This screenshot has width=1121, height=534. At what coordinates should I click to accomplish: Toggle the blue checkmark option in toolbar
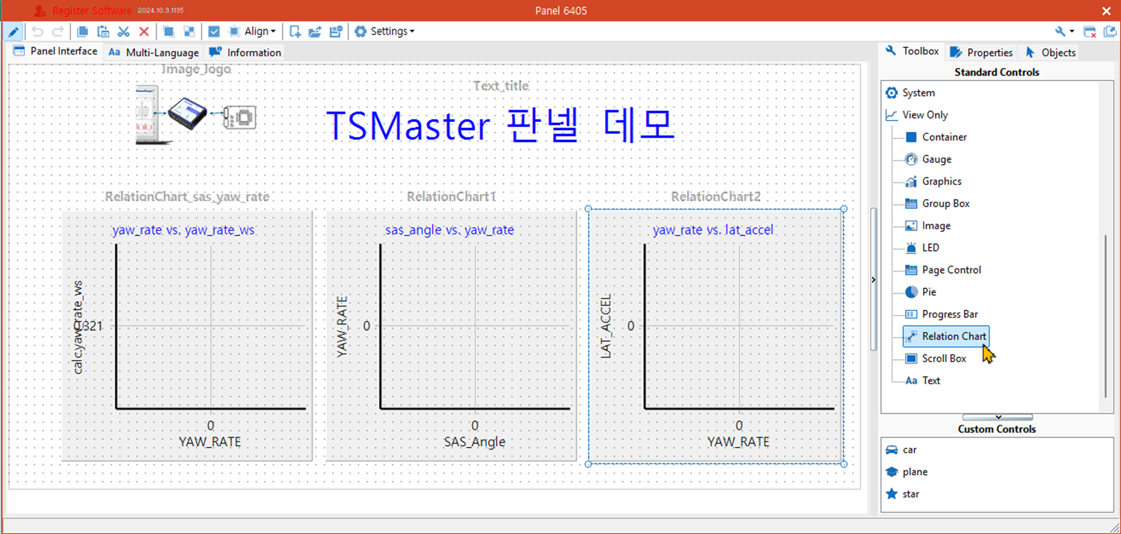(214, 31)
